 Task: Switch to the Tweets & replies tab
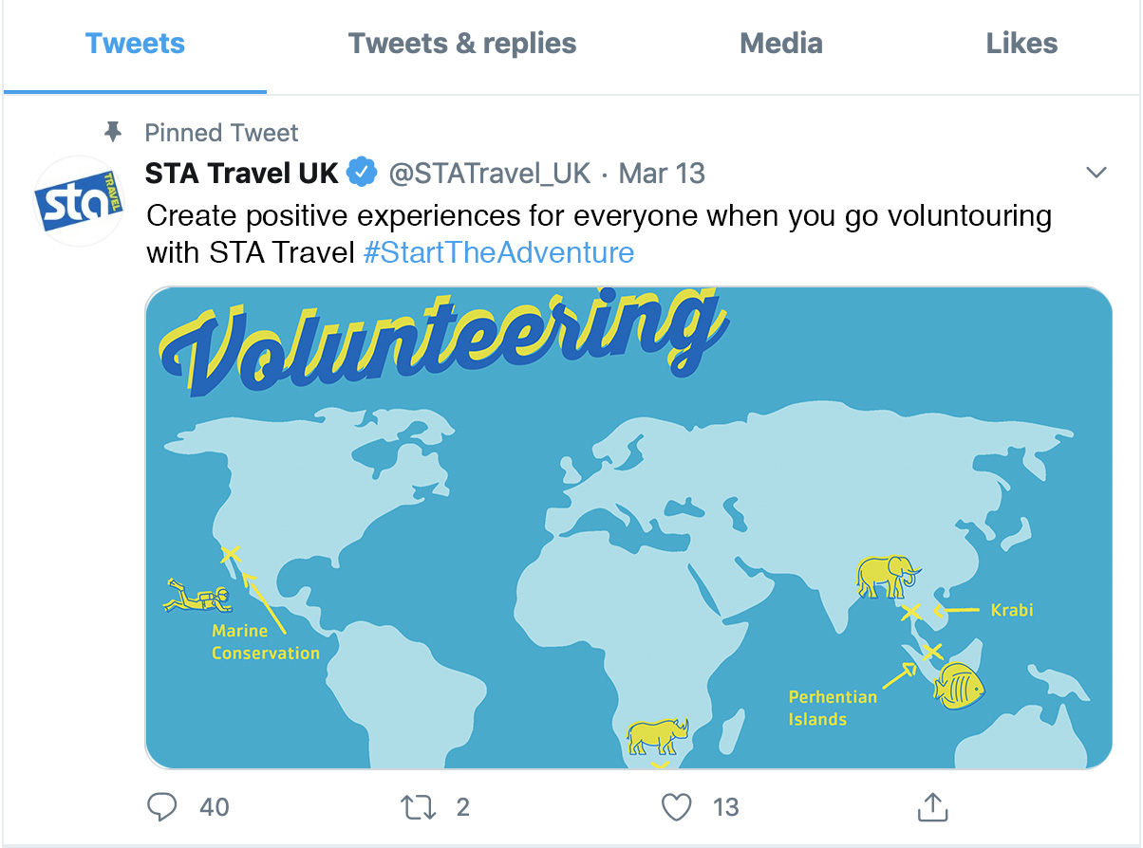pyautogui.click(x=462, y=44)
